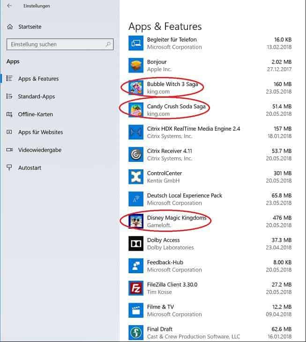
Task: Click the Einstellungen window title
Action: coord(37,6)
